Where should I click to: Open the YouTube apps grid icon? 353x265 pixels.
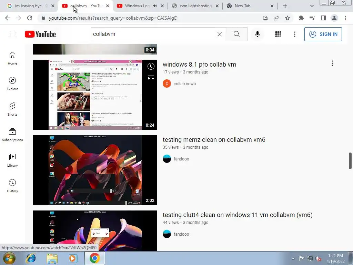pos(278,34)
